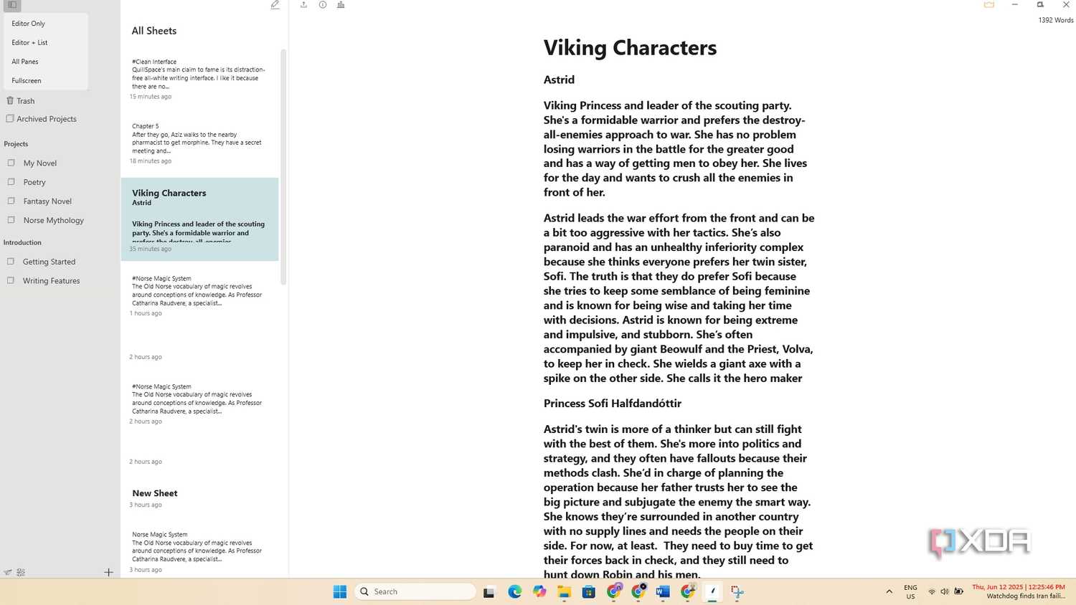Click the Princess Sofi Halfdandóttir heading
The width and height of the screenshot is (1076, 605).
613,404
